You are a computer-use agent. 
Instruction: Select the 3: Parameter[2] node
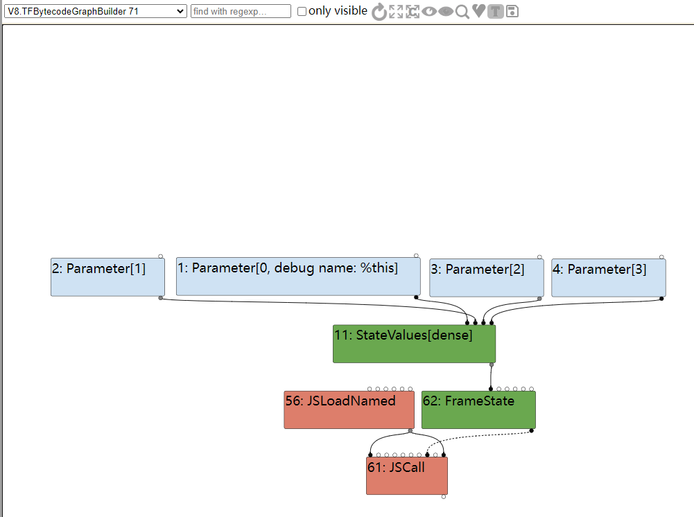486,278
